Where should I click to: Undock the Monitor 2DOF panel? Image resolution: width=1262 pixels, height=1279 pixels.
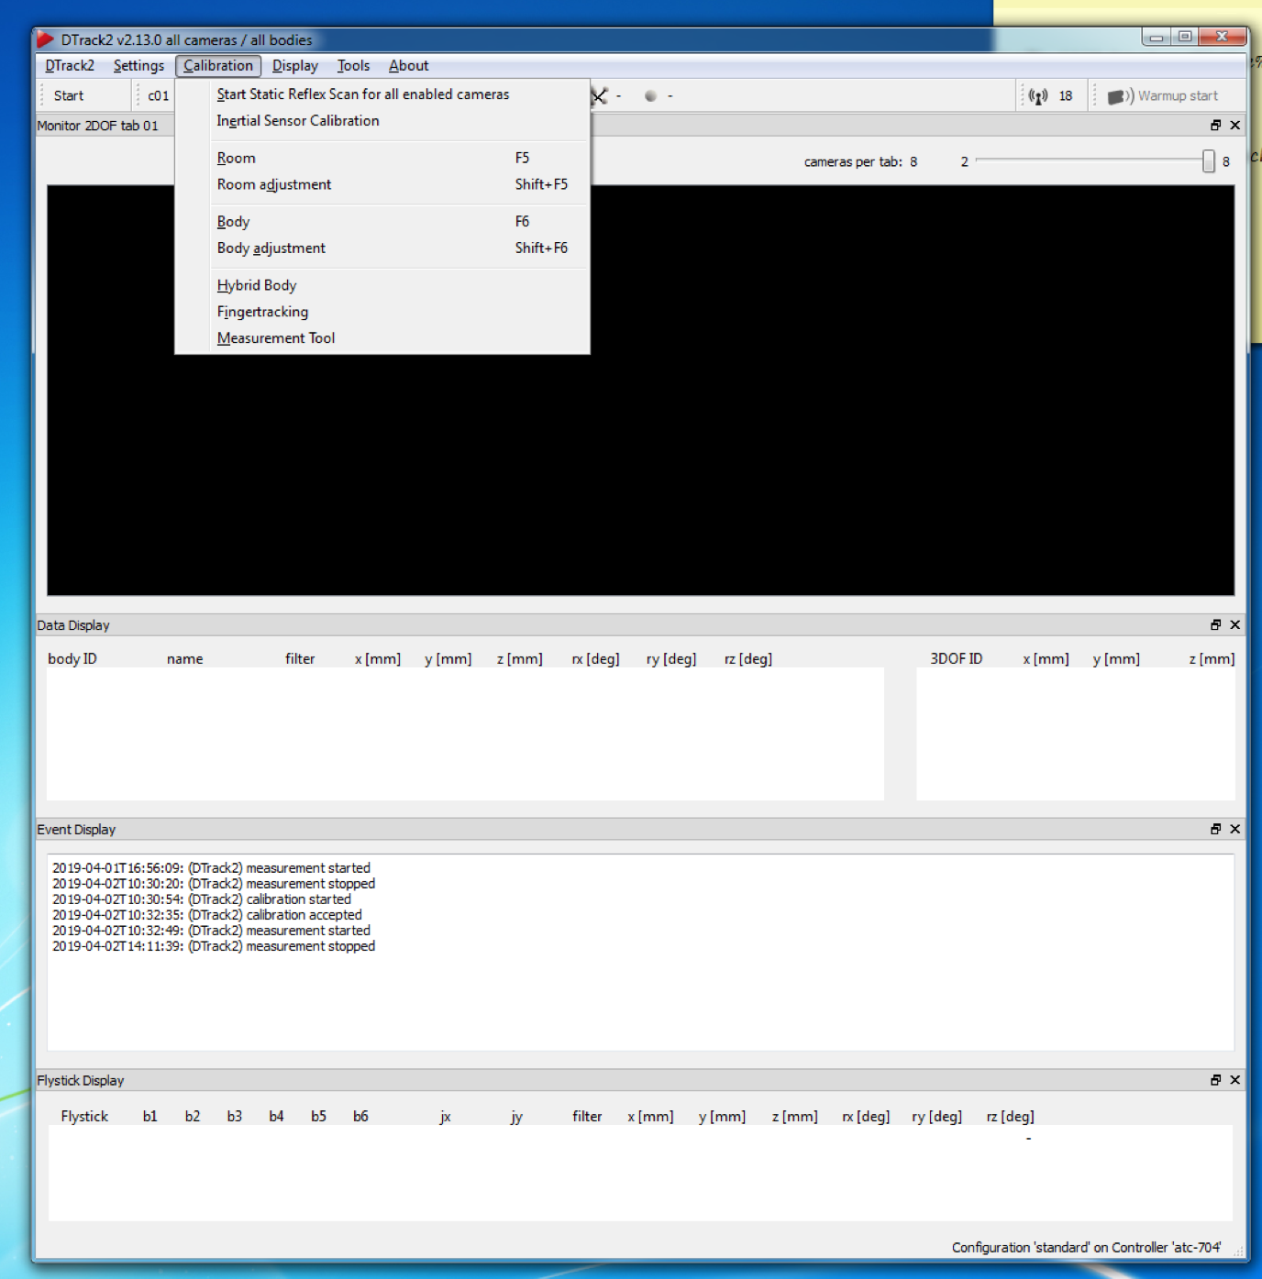coord(1215,126)
